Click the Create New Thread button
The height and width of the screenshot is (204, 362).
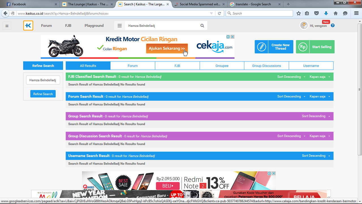pos(274,47)
